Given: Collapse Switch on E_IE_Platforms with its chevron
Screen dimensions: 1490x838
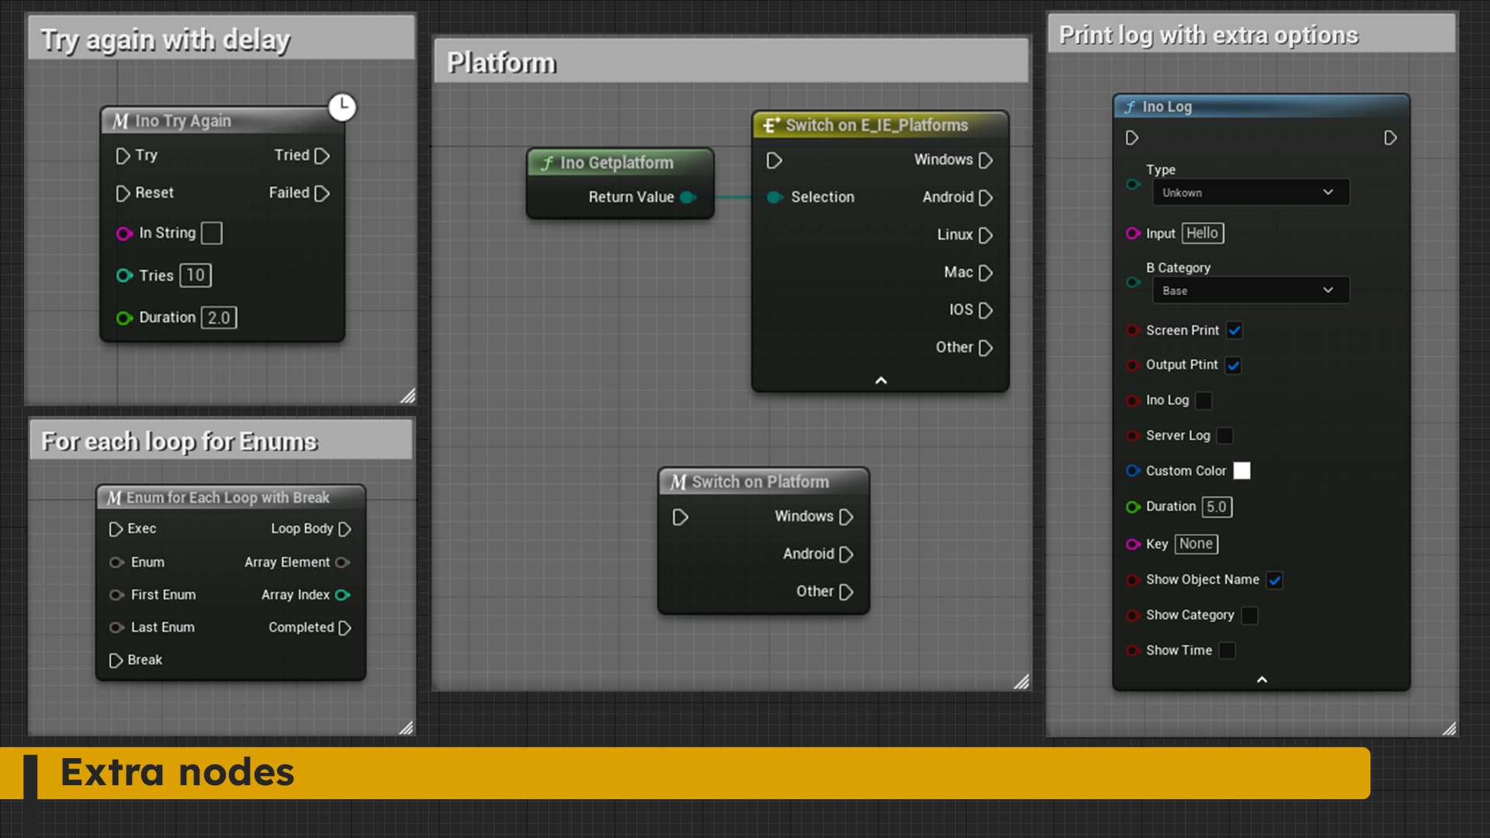Looking at the screenshot, I should [x=880, y=380].
